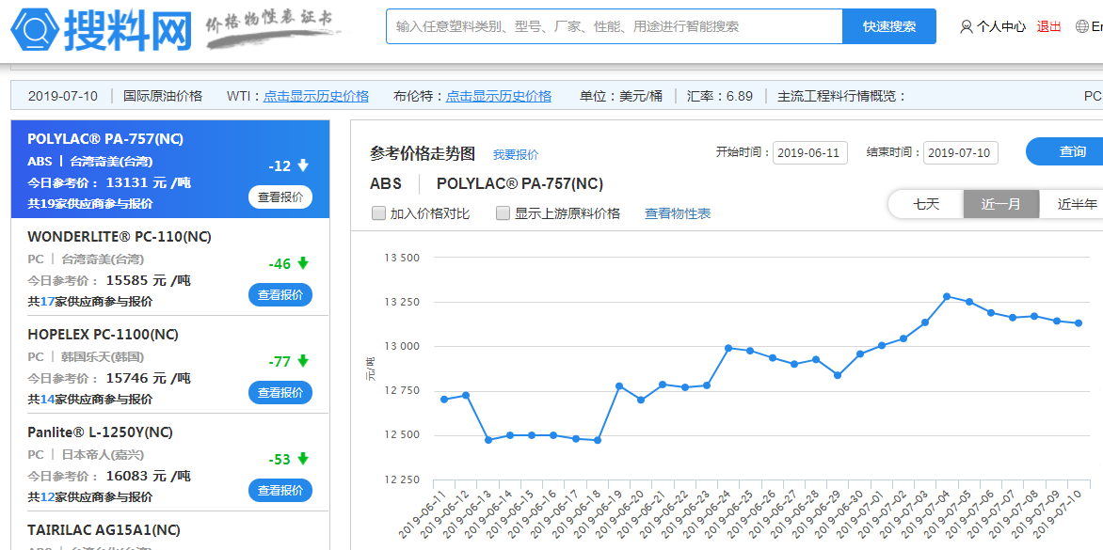Click the 搜料网 hexagon logo icon

click(x=35, y=29)
